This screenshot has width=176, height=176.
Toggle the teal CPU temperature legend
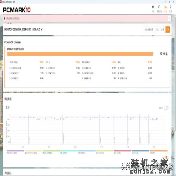tap(69, 152)
